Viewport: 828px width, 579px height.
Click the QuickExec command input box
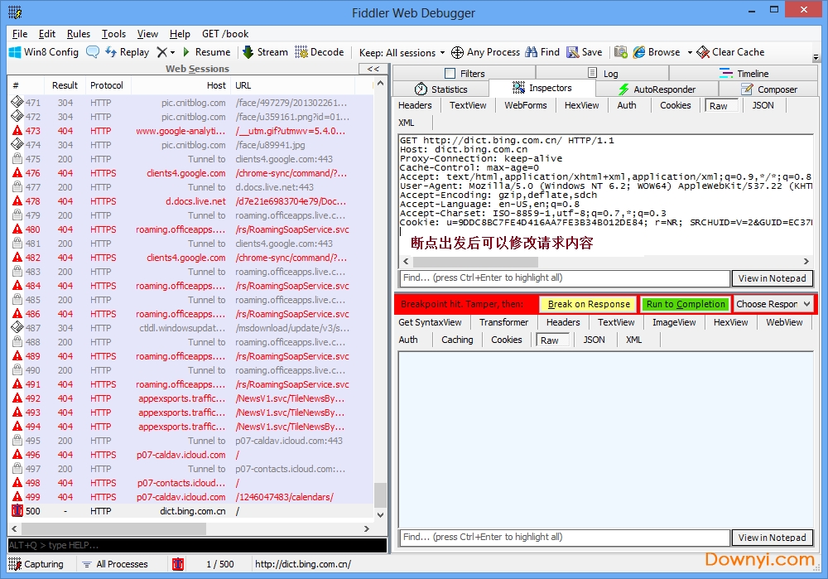pyautogui.click(x=197, y=545)
